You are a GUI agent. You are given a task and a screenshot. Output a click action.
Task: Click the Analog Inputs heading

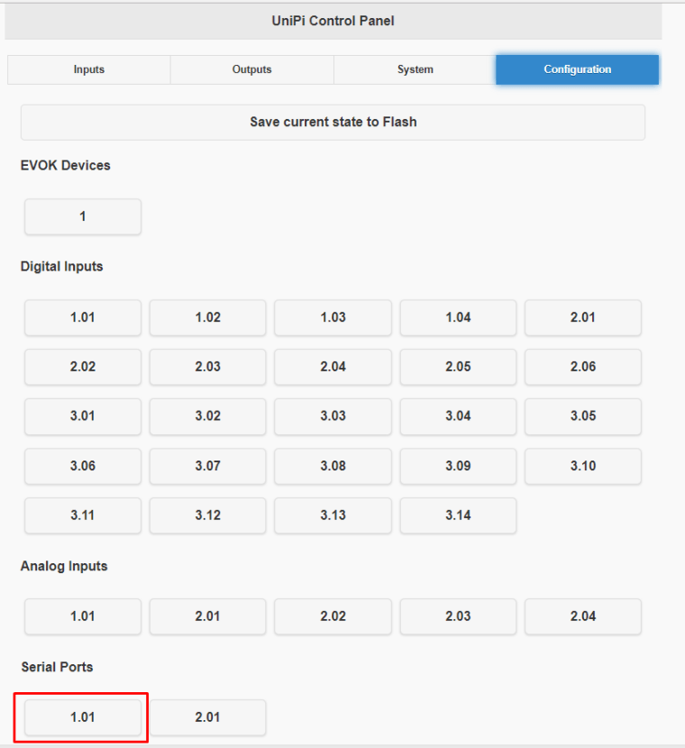coord(64,566)
